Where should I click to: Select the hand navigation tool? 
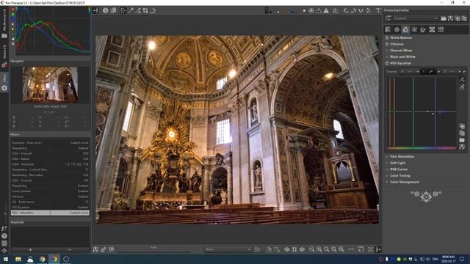(x=123, y=10)
